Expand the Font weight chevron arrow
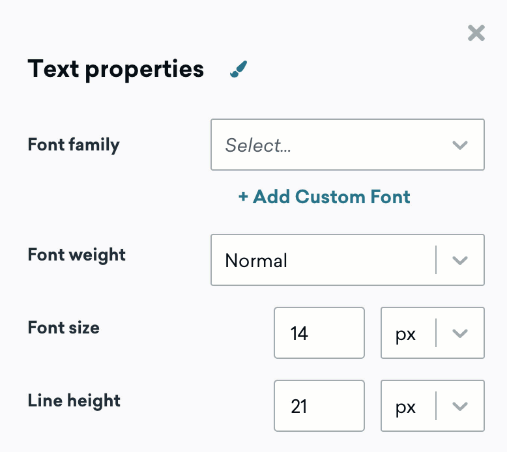The image size is (507, 452). point(460,260)
